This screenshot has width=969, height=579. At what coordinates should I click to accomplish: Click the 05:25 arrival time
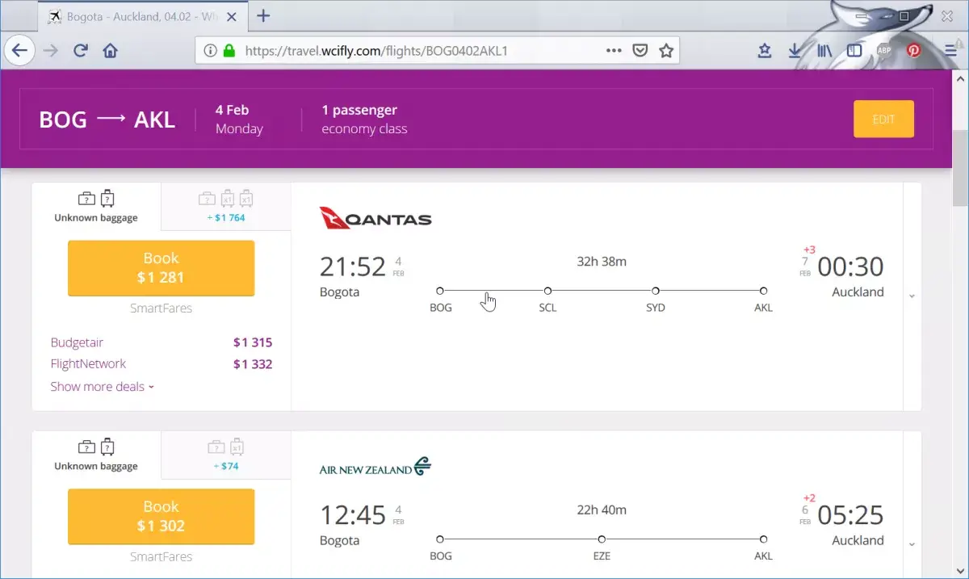tap(850, 515)
